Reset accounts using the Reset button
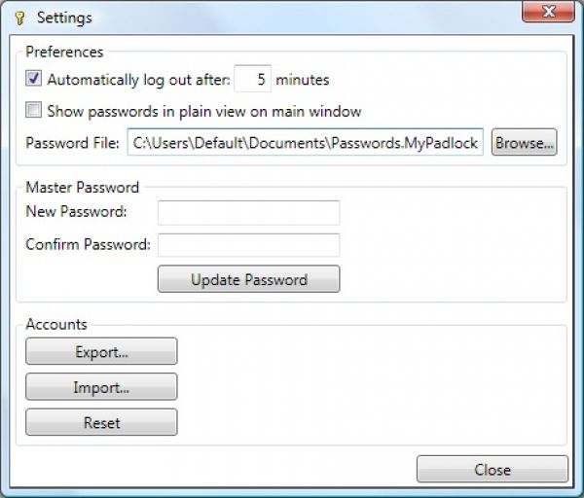 [101, 423]
